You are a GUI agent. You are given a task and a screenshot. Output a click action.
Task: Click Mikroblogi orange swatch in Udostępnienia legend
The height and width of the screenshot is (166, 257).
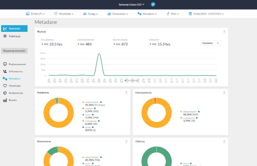(x=181, y=118)
